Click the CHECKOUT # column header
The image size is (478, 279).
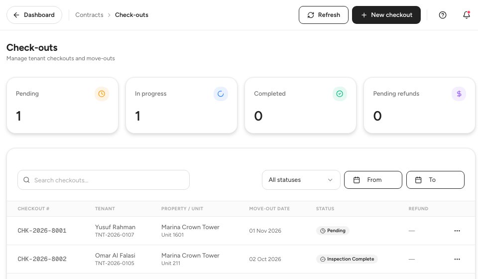(x=33, y=209)
